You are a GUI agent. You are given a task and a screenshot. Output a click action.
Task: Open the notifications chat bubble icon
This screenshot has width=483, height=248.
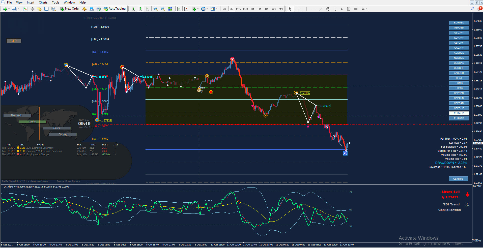click(479, 9)
